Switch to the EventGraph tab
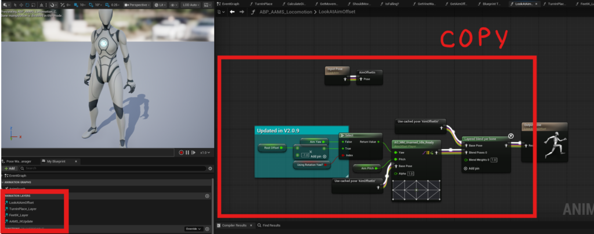Screen dimensions: 594x234 pyautogui.click(x=230, y=3)
